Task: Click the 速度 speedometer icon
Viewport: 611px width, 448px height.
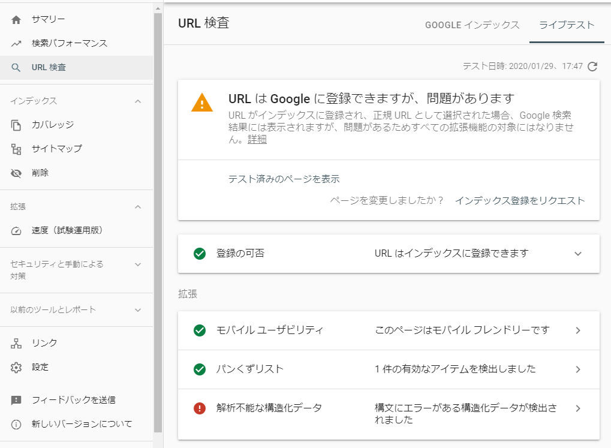Action: (x=16, y=230)
